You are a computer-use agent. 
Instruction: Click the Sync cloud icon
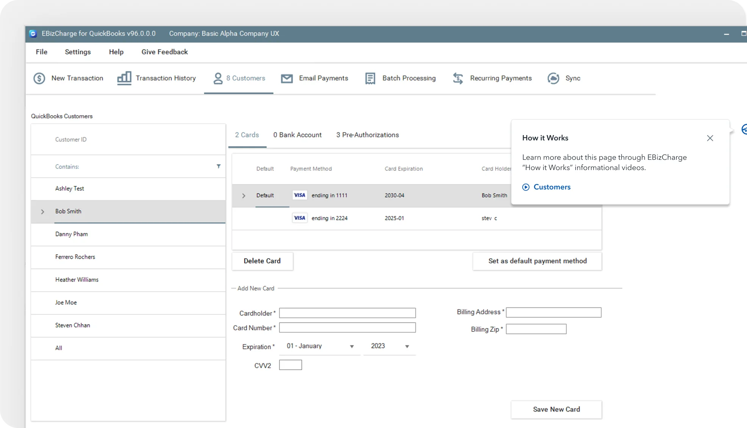tap(553, 79)
